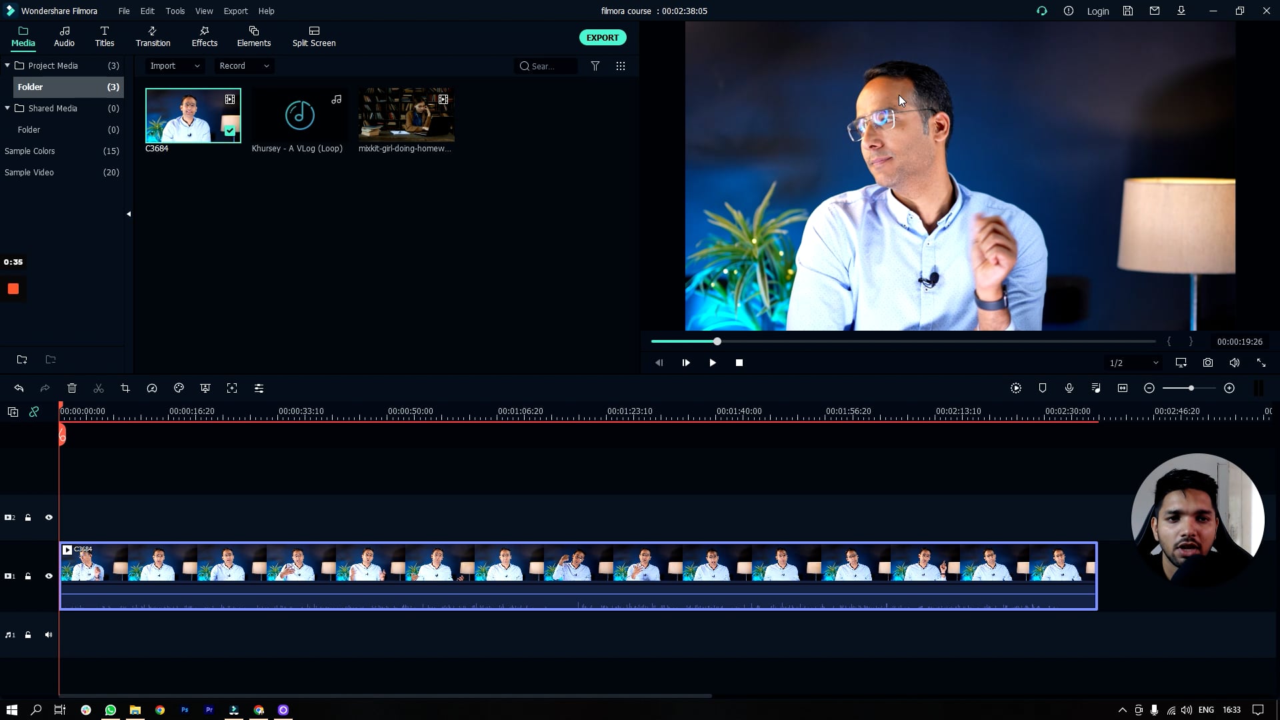
Task: Open the Export menu in the menu bar
Action: point(235,11)
